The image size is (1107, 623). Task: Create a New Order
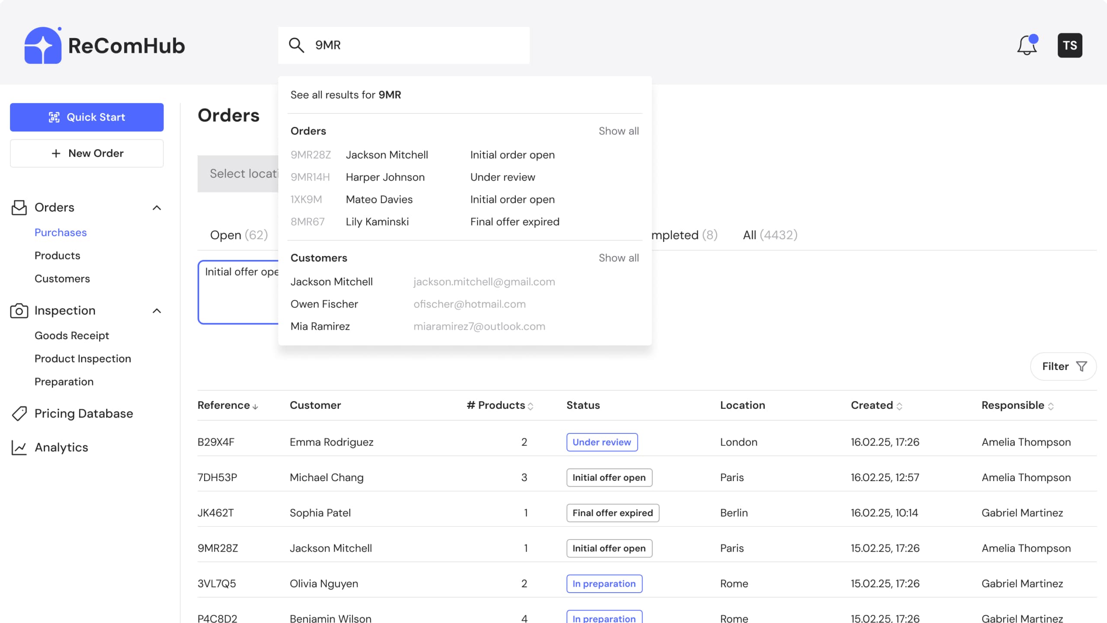pyautogui.click(x=86, y=153)
